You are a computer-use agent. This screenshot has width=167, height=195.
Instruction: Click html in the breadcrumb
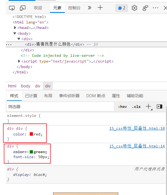12,86
